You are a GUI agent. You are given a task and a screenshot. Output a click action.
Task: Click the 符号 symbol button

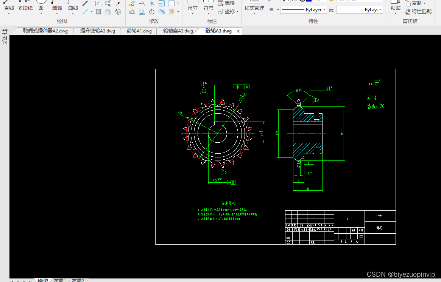[209, 6]
